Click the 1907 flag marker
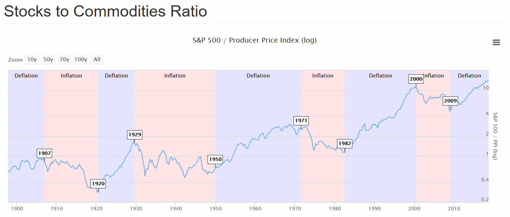510x217 pixels. pos(44,154)
